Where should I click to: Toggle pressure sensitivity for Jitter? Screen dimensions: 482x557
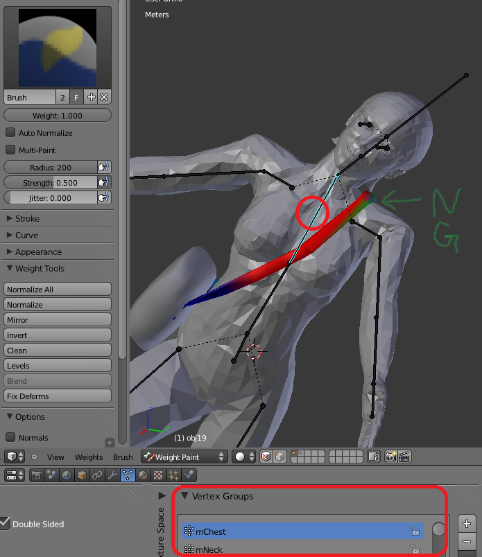tap(104, 198)
